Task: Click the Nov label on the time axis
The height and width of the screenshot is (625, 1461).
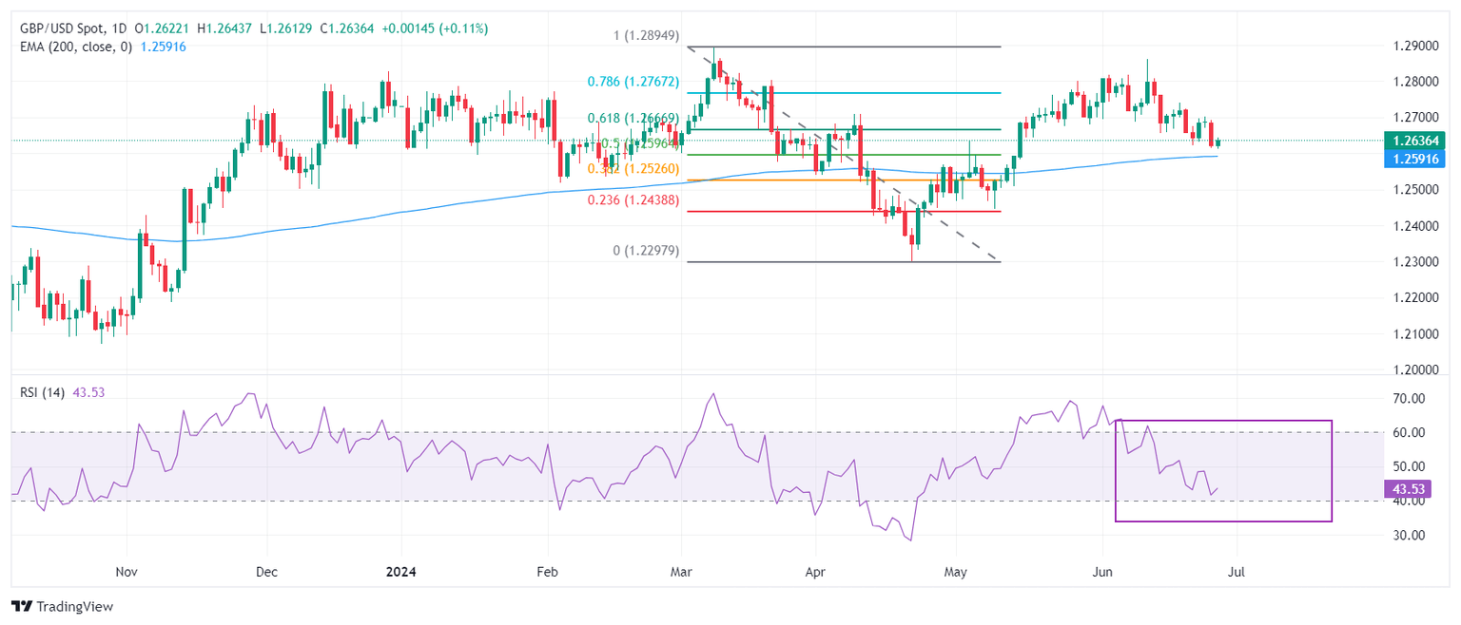Action: click(127, 574)
